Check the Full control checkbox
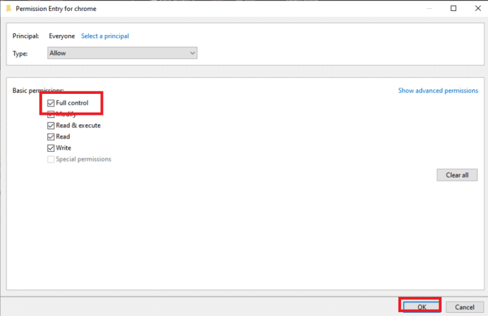The height and width of the screenshot is (316, 488). pos(51,103)
